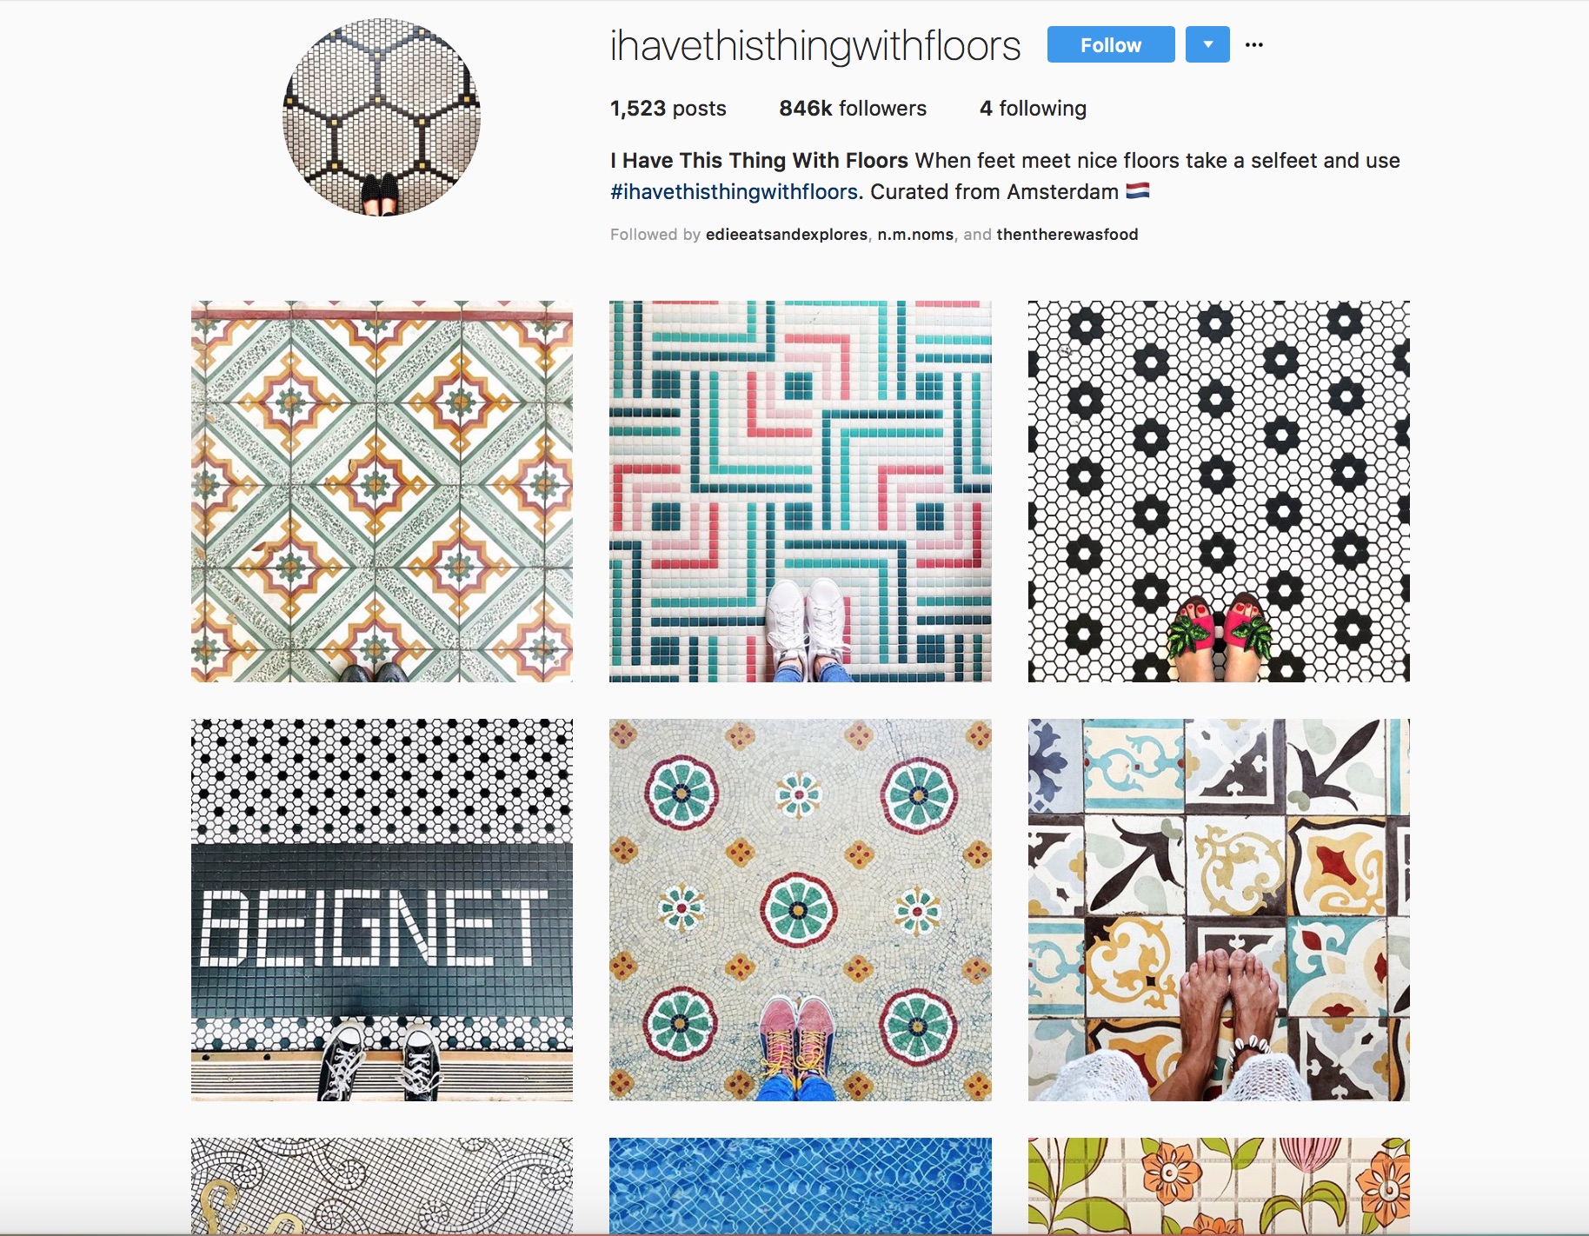Image resolution: width=1589 pixels, height=1236 pixels.
Task: Open the teal and pink mosaic post
Action: click(x=801, y=491)
